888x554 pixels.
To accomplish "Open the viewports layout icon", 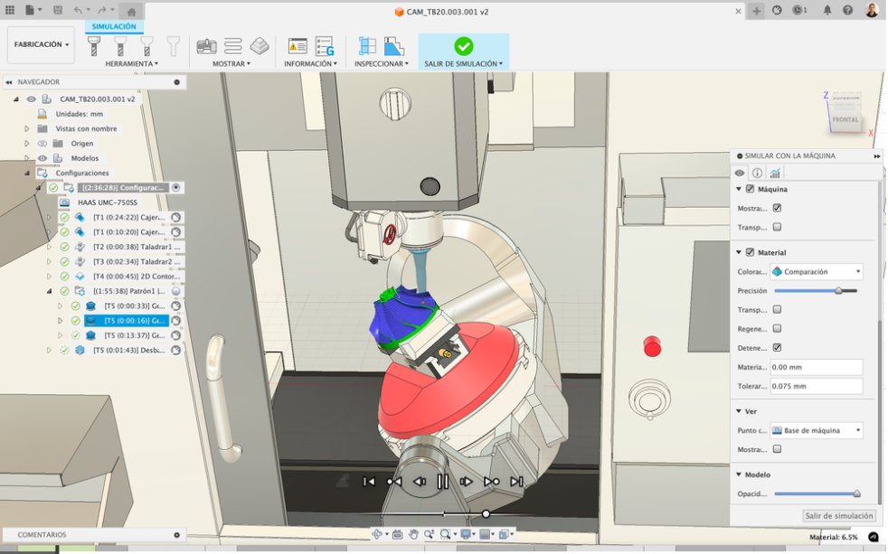I will point(504,534).
